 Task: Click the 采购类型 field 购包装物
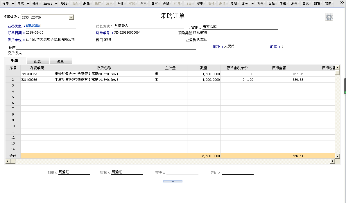[220, 32]
